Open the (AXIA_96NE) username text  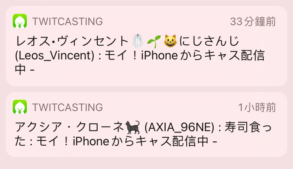(x=179, y=127)
